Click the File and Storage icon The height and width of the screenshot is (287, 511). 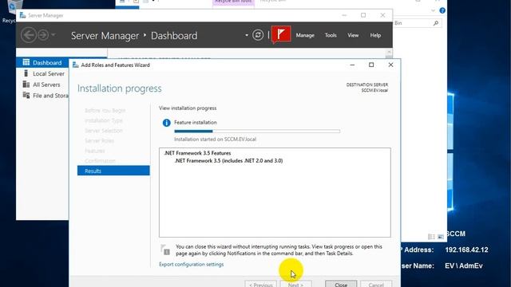pos(26,95)
